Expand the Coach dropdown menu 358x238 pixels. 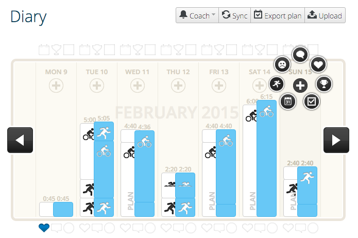(x=197, y=15)
